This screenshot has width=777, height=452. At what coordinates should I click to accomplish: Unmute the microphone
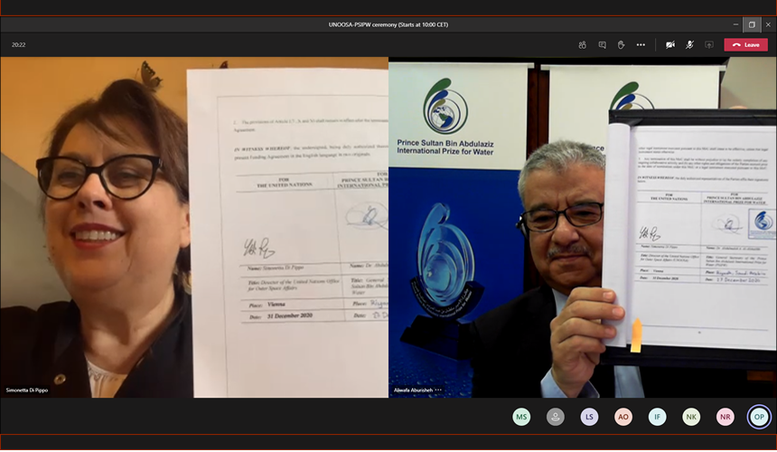(x=689, y=45)
